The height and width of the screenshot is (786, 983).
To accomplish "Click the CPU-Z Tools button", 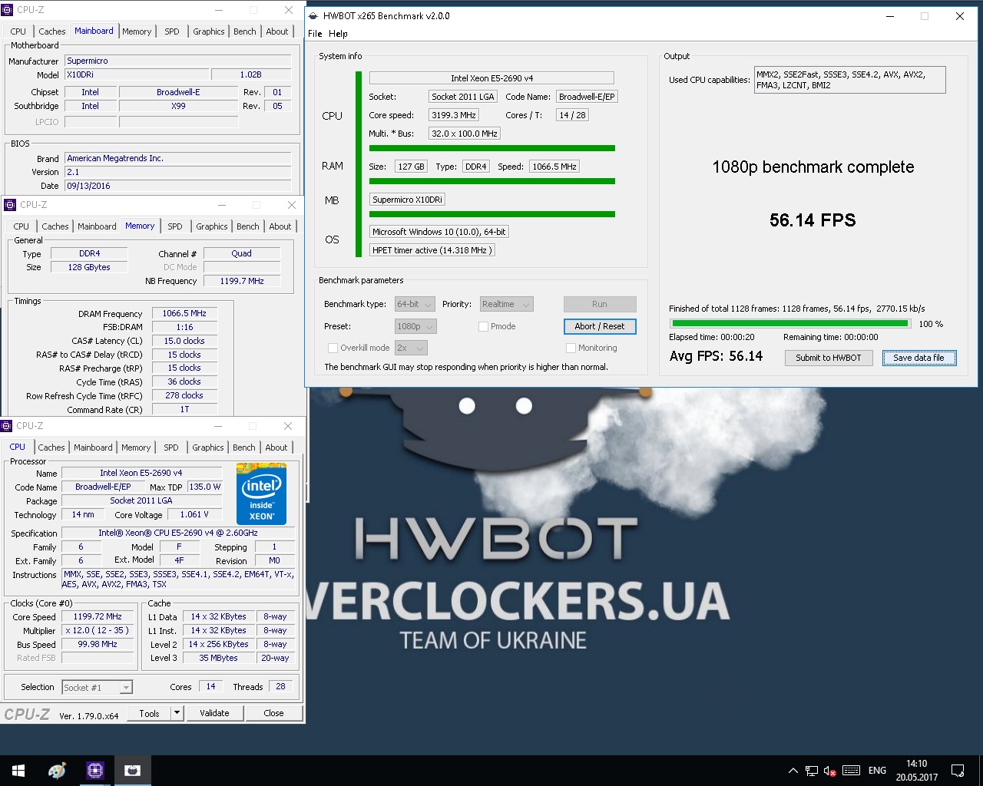I will click(x=149, y=713).
